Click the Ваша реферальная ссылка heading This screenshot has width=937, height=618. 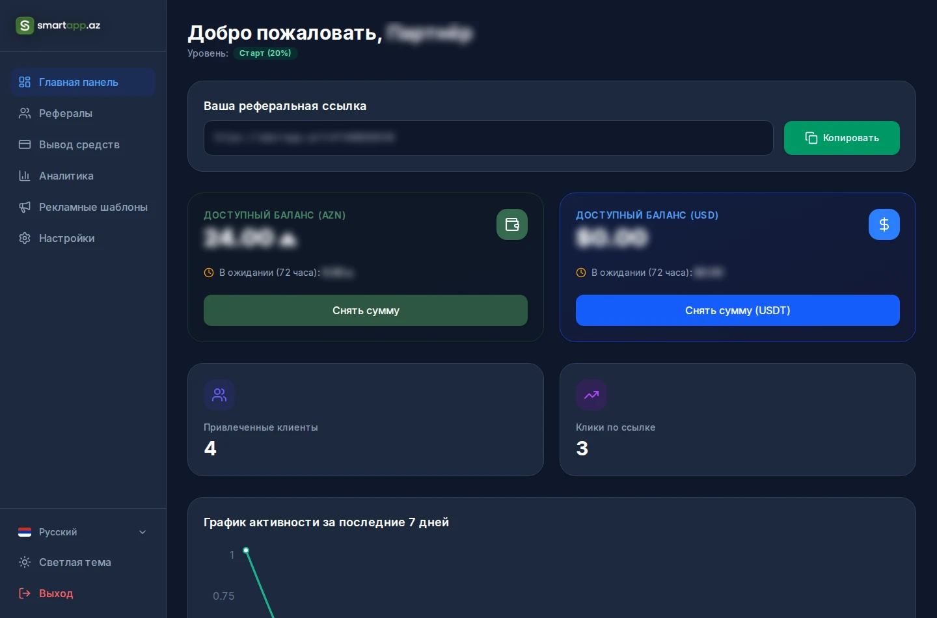tap(285, 106)
